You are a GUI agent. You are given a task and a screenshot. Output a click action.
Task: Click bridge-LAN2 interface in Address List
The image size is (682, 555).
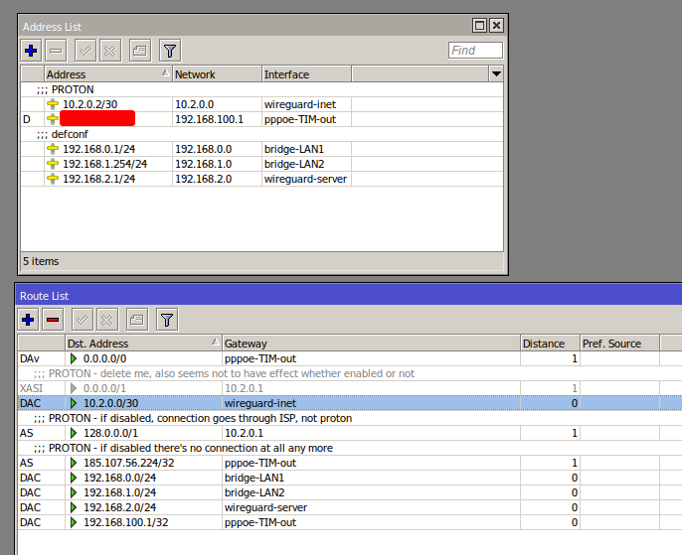pos(294,164)
